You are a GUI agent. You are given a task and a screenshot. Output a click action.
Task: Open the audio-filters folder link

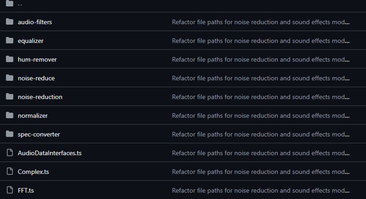click(x=35, y=22)
